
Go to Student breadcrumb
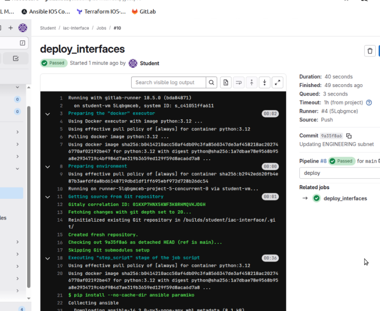point(48,28)
